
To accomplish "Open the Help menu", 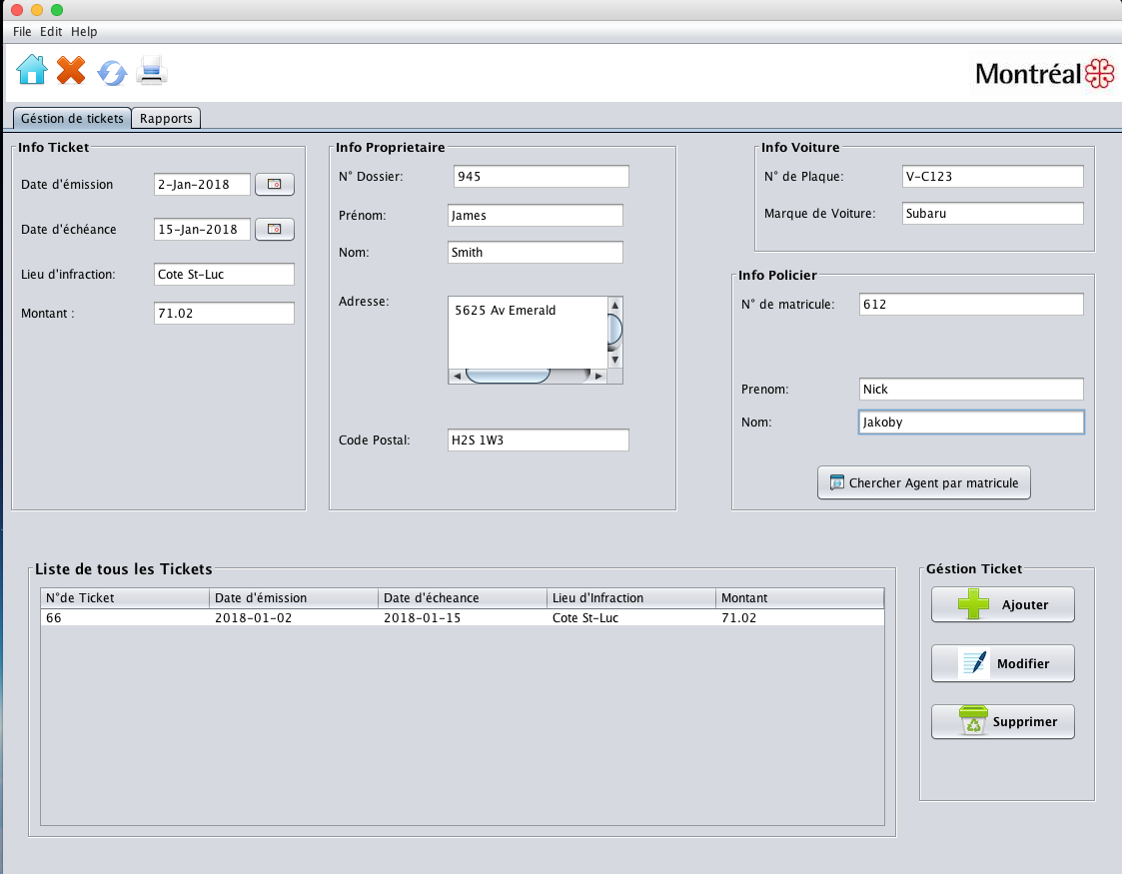I will 84,32.
